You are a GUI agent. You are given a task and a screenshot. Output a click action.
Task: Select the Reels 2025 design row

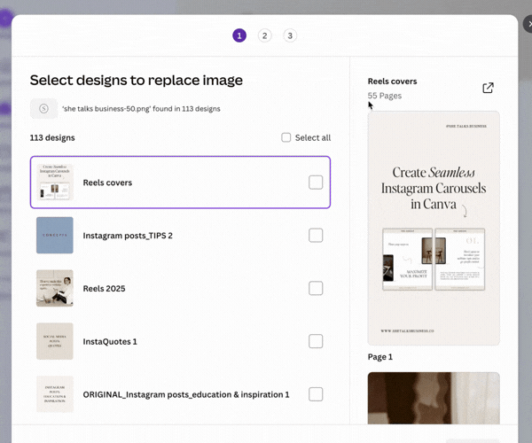(x=177, y=288)
